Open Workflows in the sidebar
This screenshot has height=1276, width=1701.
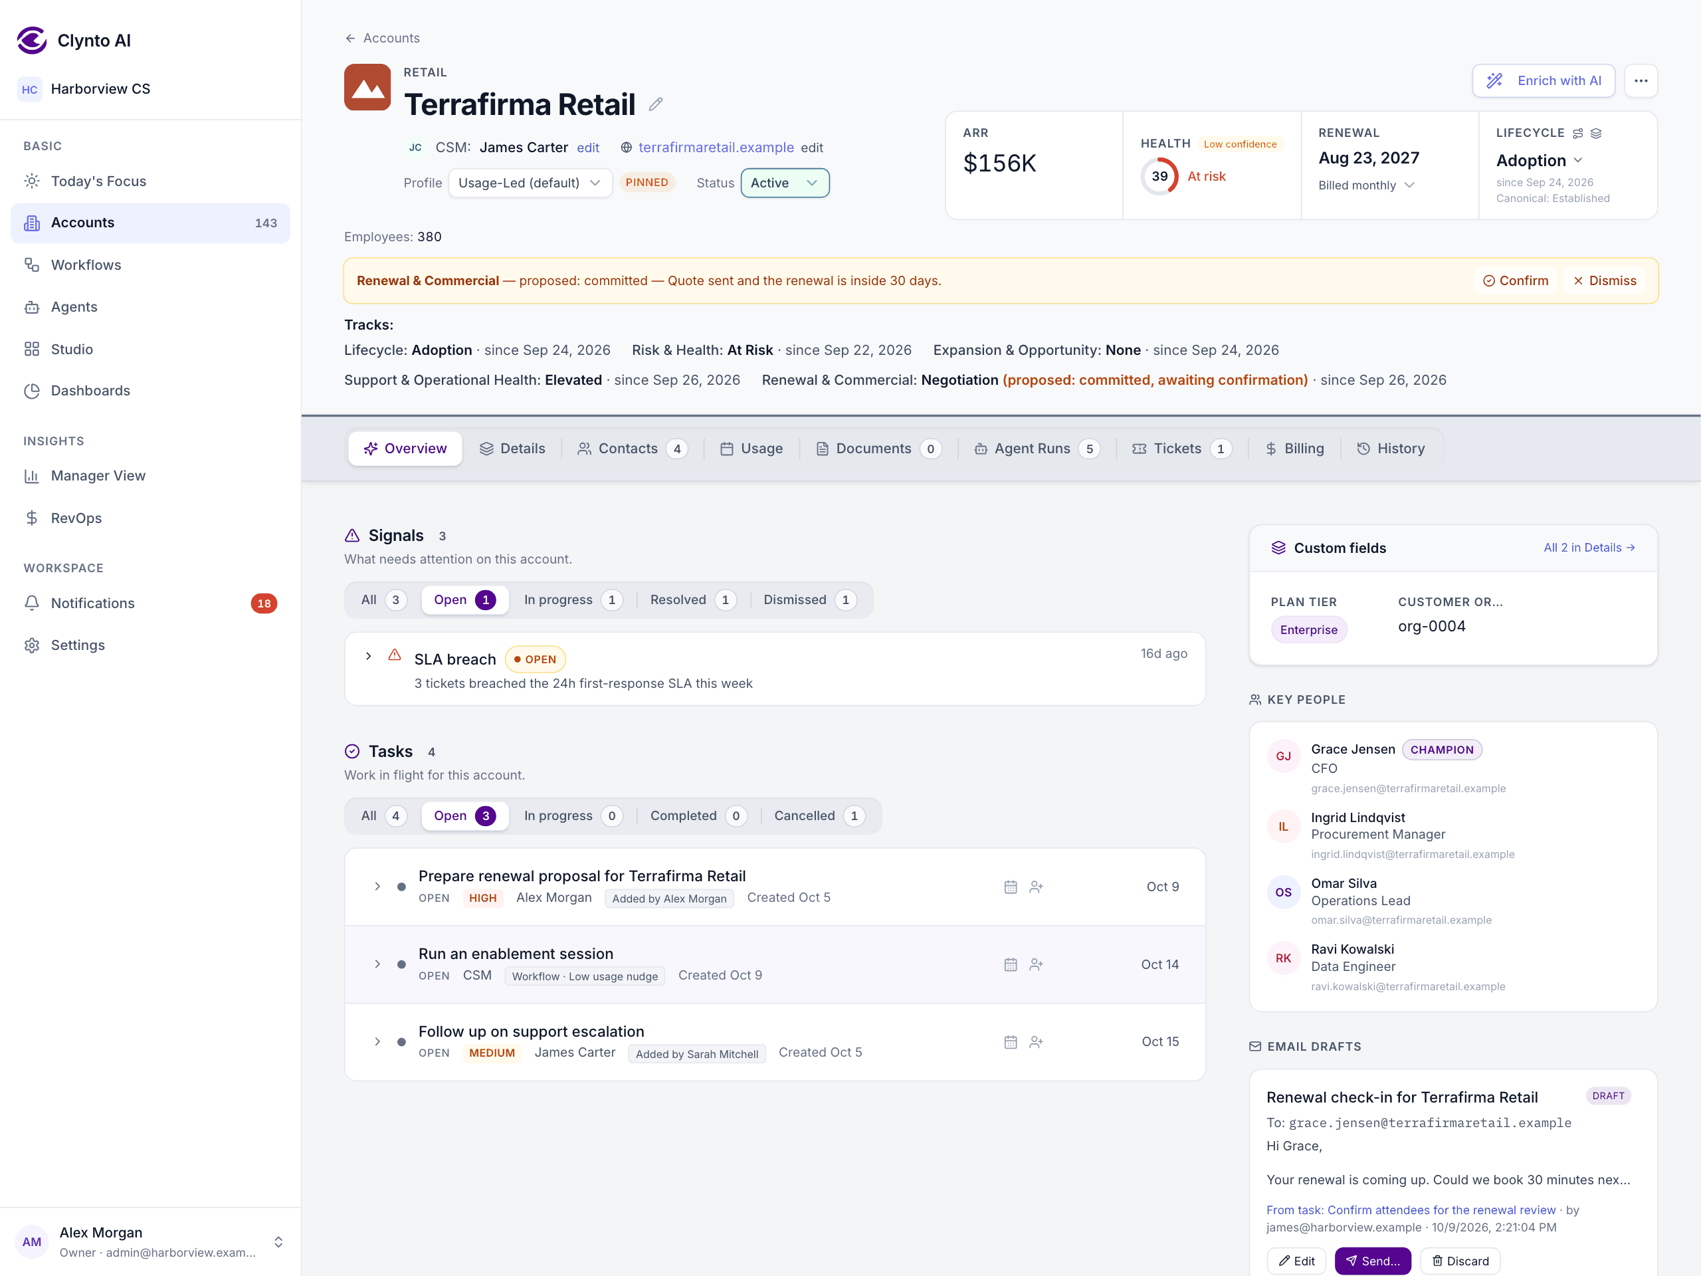(x=150, y=265)
